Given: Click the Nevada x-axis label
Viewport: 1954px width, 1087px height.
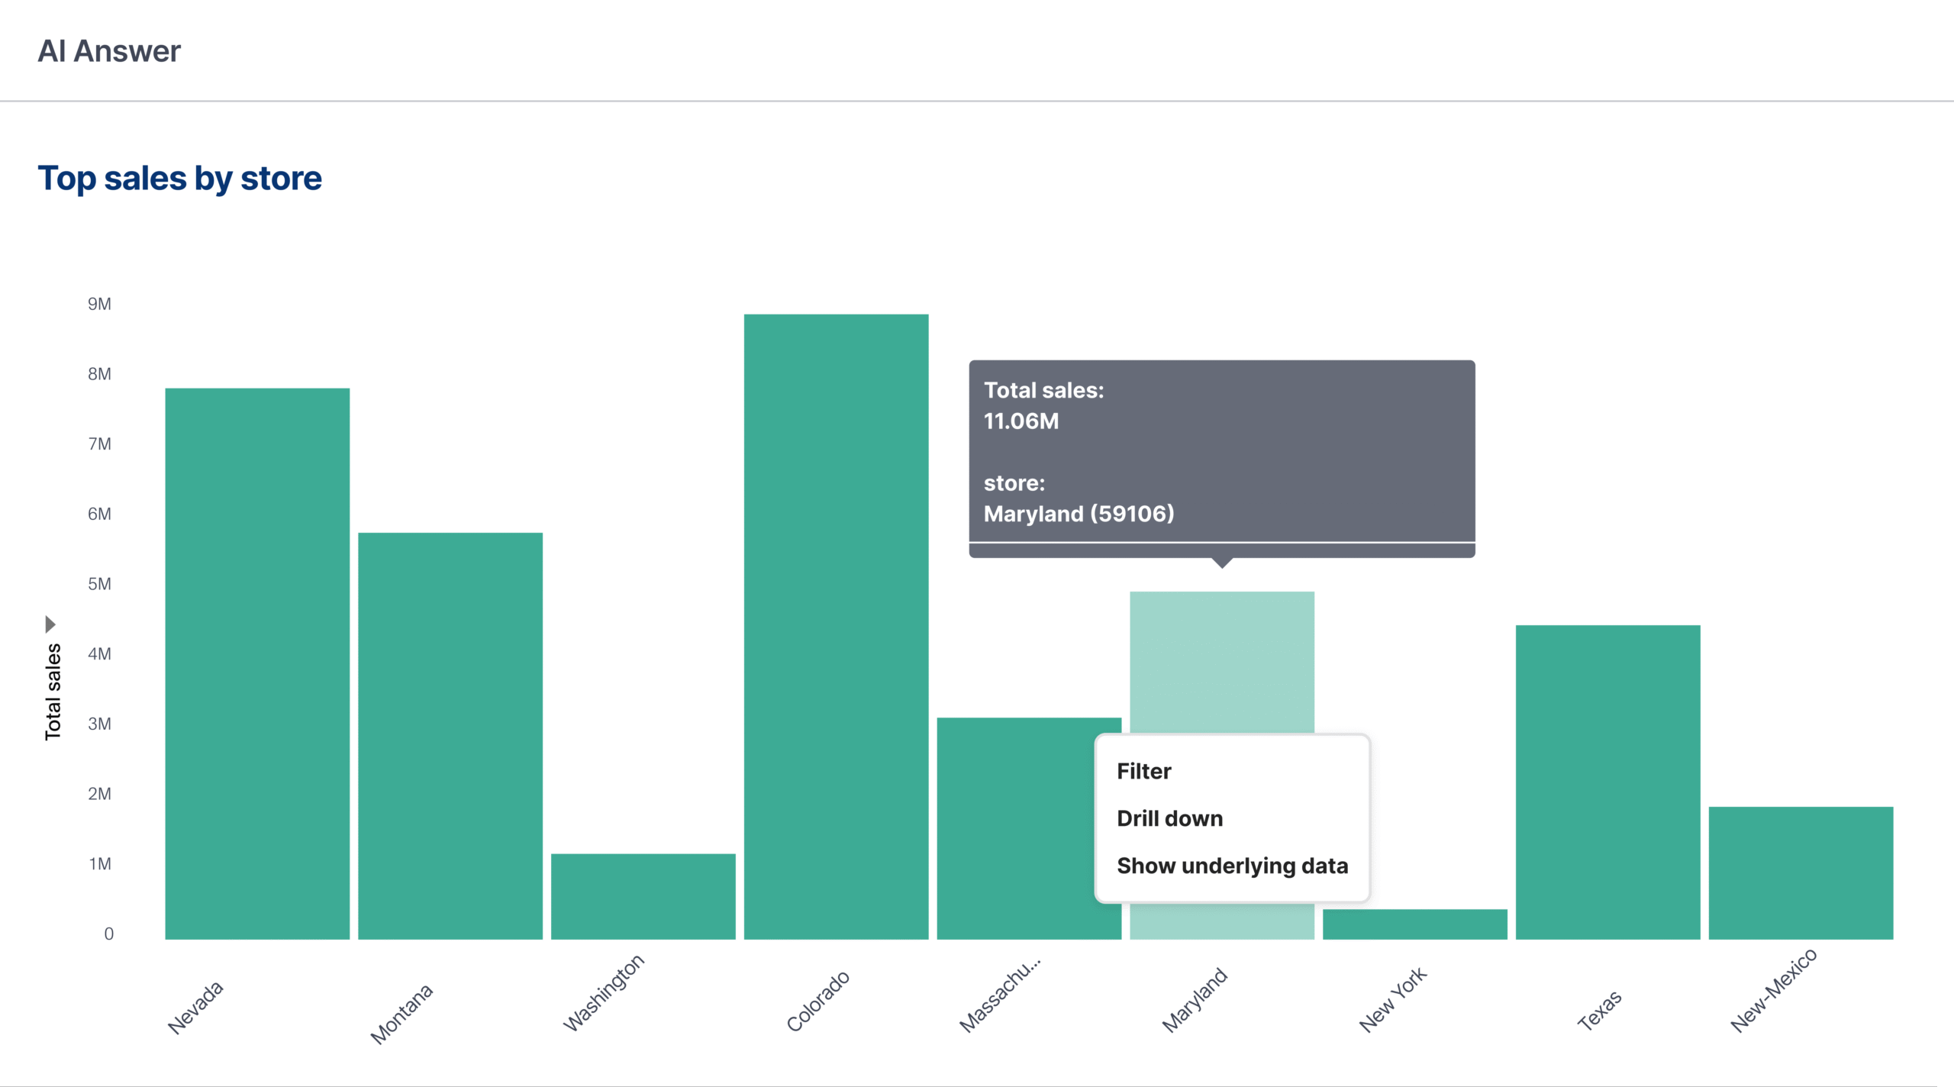Looking at the screenshot, I should click(195, 1008).
